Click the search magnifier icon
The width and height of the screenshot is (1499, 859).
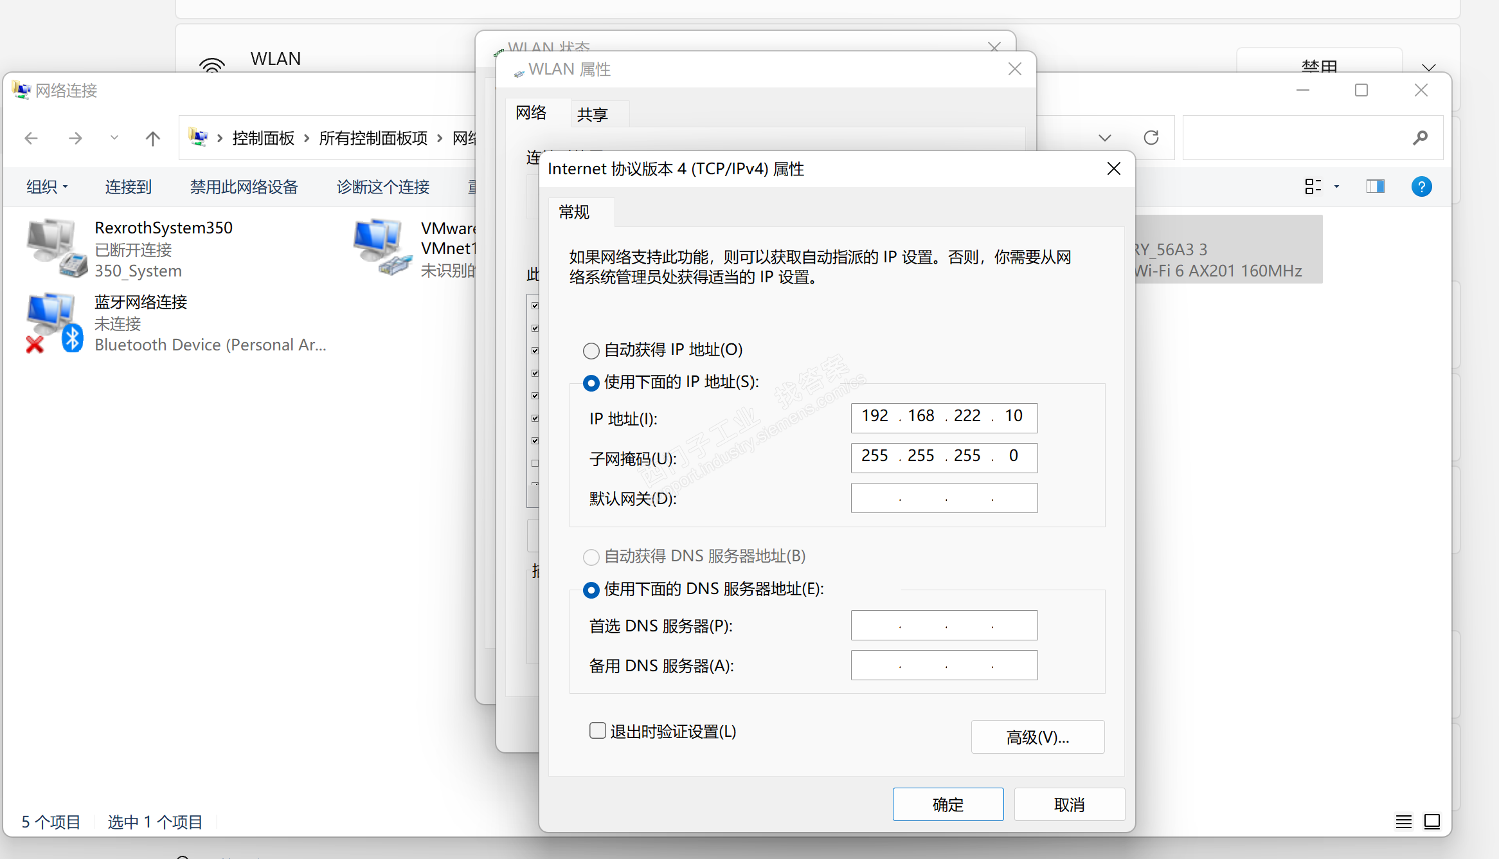pos(1420,138)
